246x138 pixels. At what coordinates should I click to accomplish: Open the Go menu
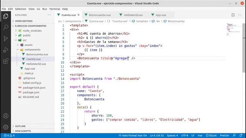point(38,9)
